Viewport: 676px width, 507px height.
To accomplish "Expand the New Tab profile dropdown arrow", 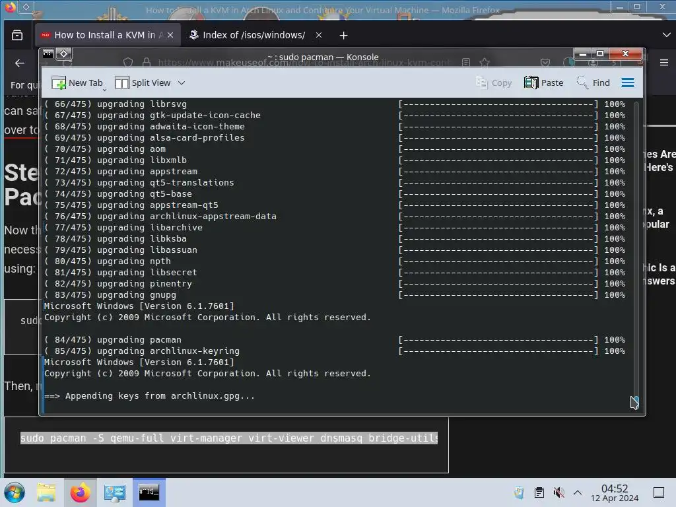I will pyautogui.click(x=104, y=89).
